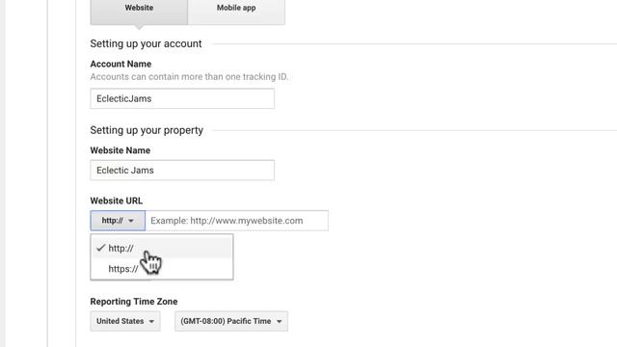
Task: Click the Website Name label
Action: click(120, 150)
